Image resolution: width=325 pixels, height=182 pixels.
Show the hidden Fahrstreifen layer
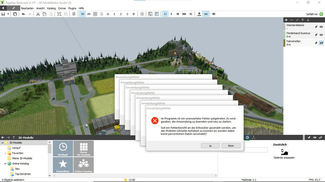pyautogui.click(x=321, y=43)
